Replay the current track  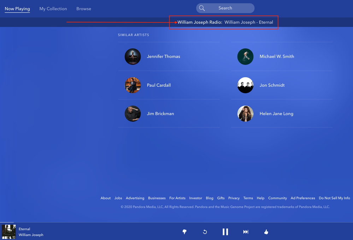click(205, 232)
